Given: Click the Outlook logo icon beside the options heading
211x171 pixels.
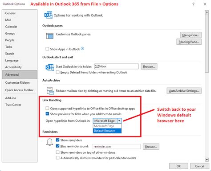Looking at the screenshot, I should [49, 15].
